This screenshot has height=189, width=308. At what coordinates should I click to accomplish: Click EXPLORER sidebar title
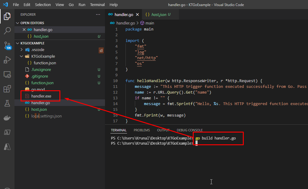point(28,14)
